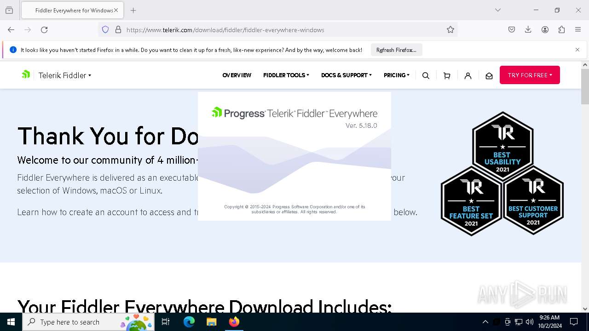Open the Windows Start menu

click(11, 322)
